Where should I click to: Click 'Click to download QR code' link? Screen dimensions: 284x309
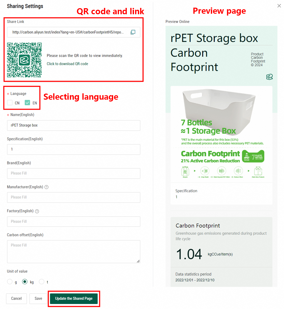tap(67, 64)
